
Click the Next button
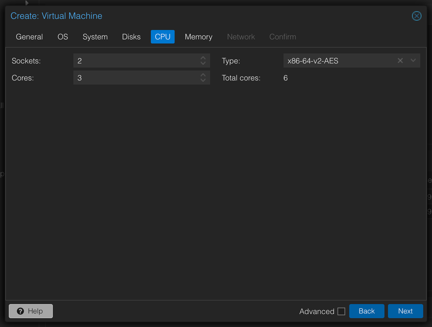tap(405, 311)
